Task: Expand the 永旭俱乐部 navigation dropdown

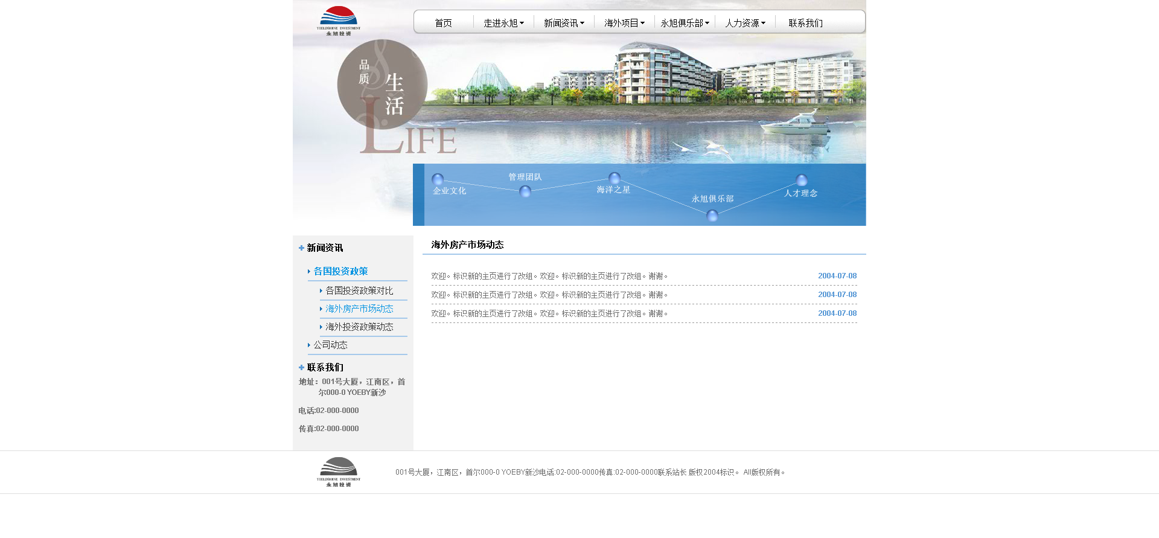Action: pyautogui.click(x=685, y=23)
